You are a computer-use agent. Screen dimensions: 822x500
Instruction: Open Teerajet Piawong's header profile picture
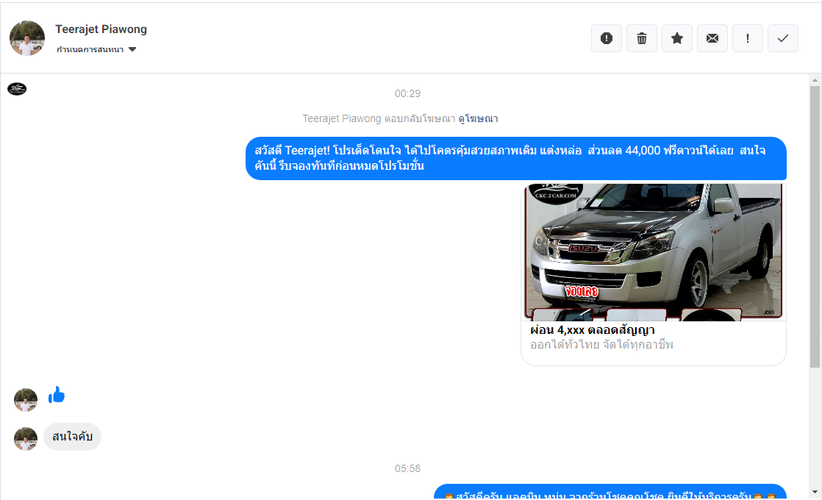[x=27, y=38]
